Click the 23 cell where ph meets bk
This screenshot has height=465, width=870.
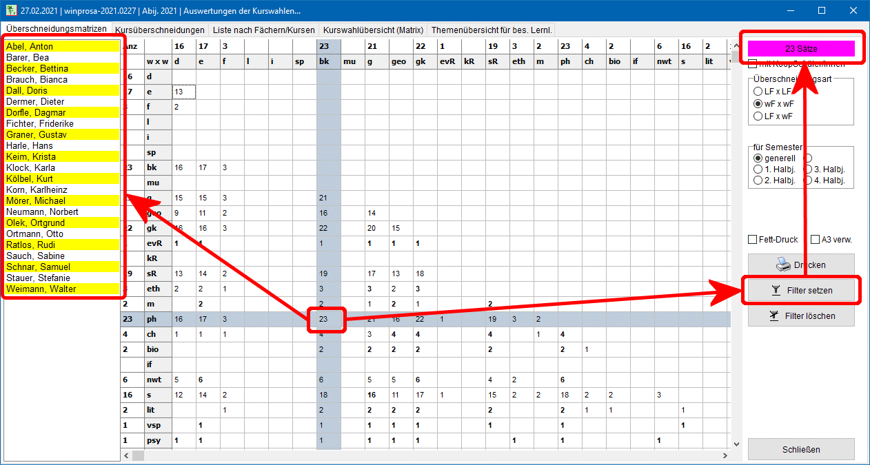click(x=323, y=320)
